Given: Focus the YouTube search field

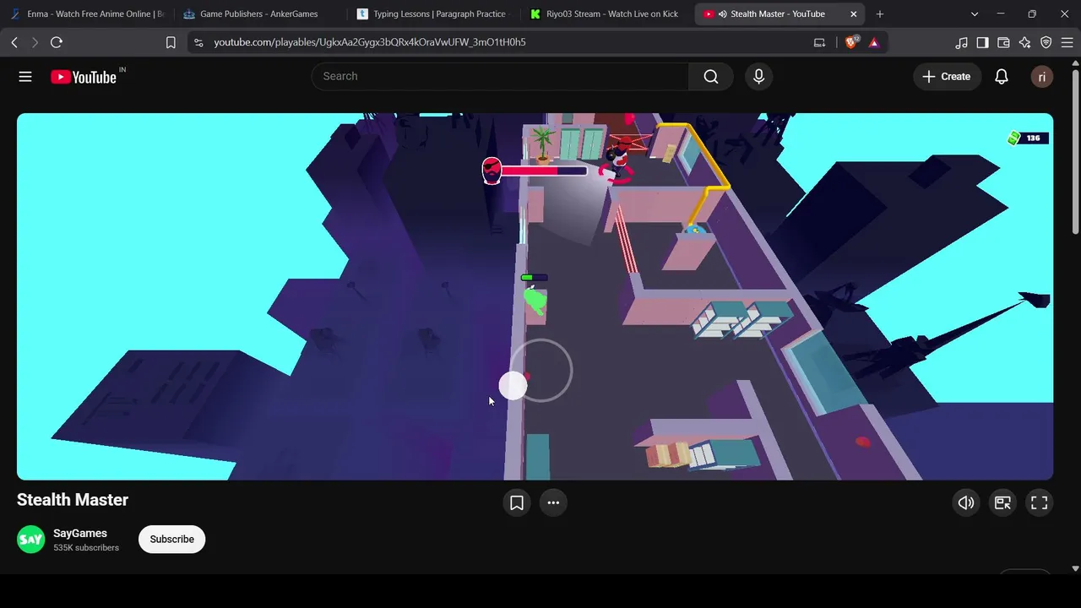Looking at the screenshot, I should point(500,77).
